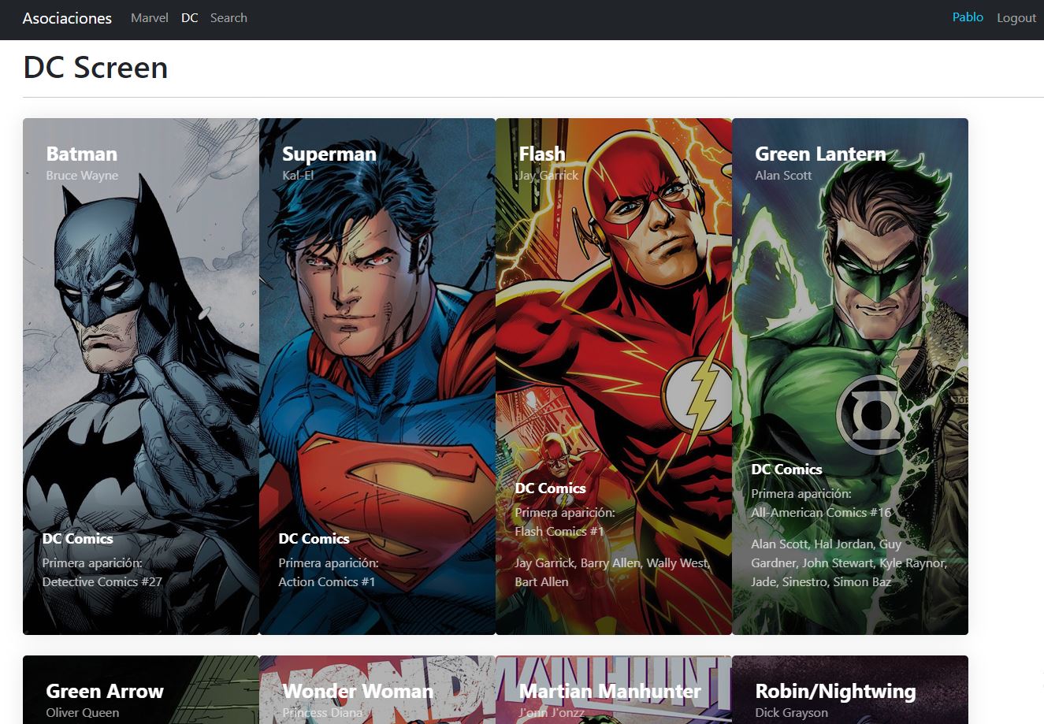Viewport: 1044px width, 724px height.
Task: Click the Bruce Wayne alter ego text
Action: pyautogui.click(x=82, y=175)
